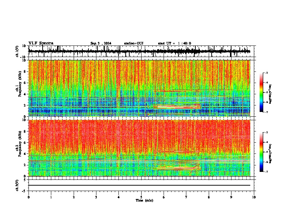Click the ch.2 spectrogram color bar

(x=261, y=152)
